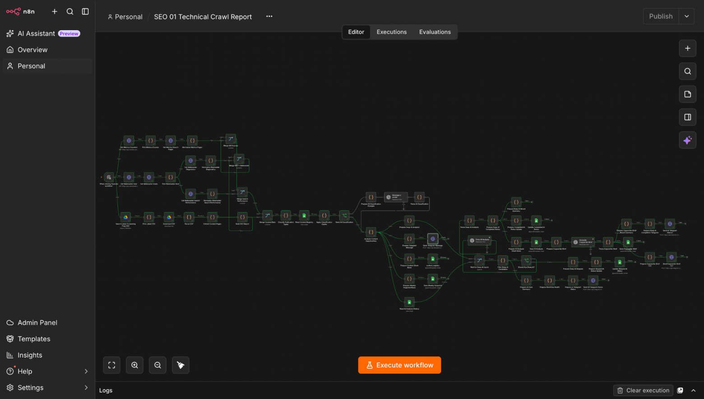Expand the Settings submenu chevron

[86, 388]
